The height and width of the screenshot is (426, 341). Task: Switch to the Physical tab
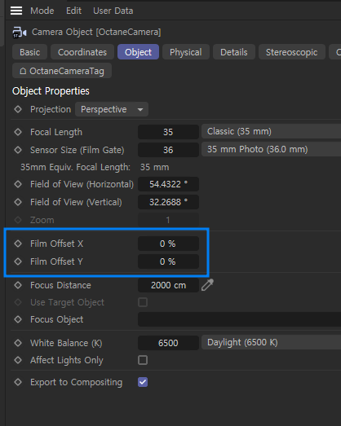186,52
